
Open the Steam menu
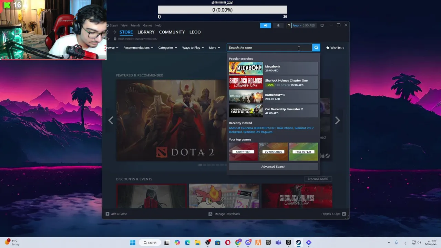[x=114, y=25]
